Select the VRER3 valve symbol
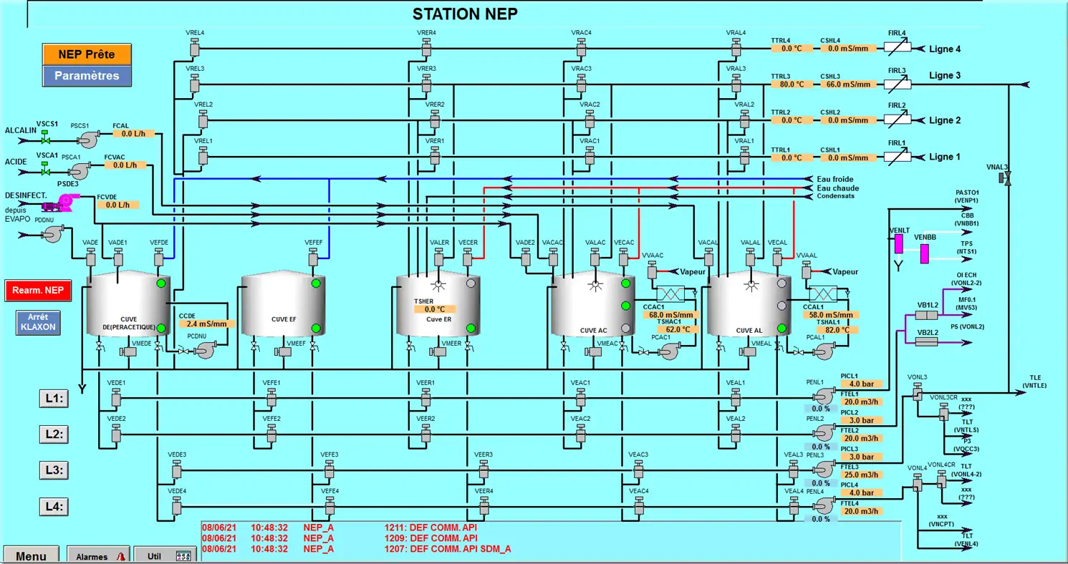Viewport: 1068px width, 564px height. click(x=425, y=83)
